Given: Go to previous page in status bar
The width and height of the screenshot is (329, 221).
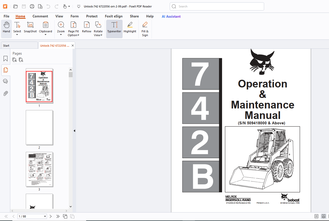Looking at the screenshot, I should point(14,216).
